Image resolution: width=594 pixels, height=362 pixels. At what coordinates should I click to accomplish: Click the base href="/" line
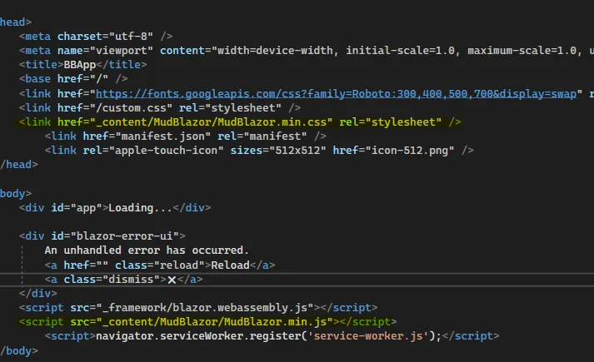pos(73,79)
